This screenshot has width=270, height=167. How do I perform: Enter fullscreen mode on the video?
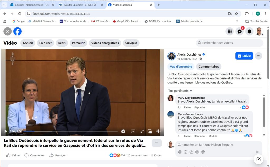pos(142,131)
